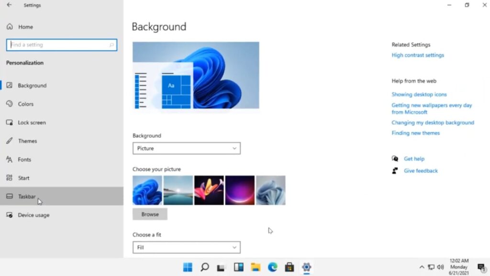
Task: Launch Microsoft Edge from taskbar
Action: pyautogui.click(x=272, y=267)
